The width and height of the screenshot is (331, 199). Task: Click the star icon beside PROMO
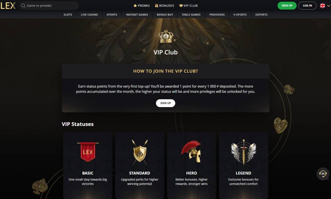point(135,6)
